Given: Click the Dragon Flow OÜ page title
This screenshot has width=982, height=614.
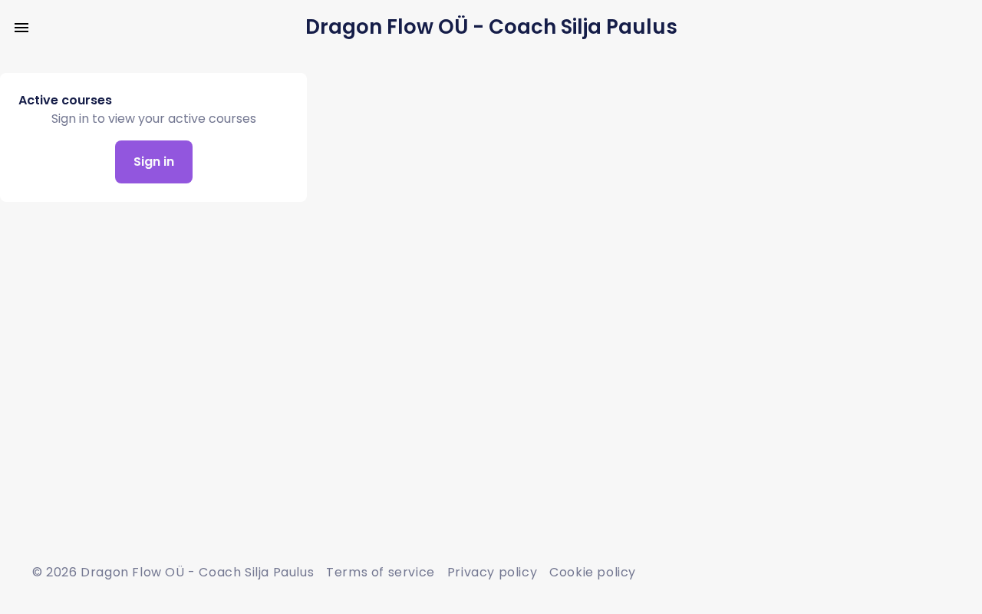Looking at the screenshot, I should [x=491, y=27].
